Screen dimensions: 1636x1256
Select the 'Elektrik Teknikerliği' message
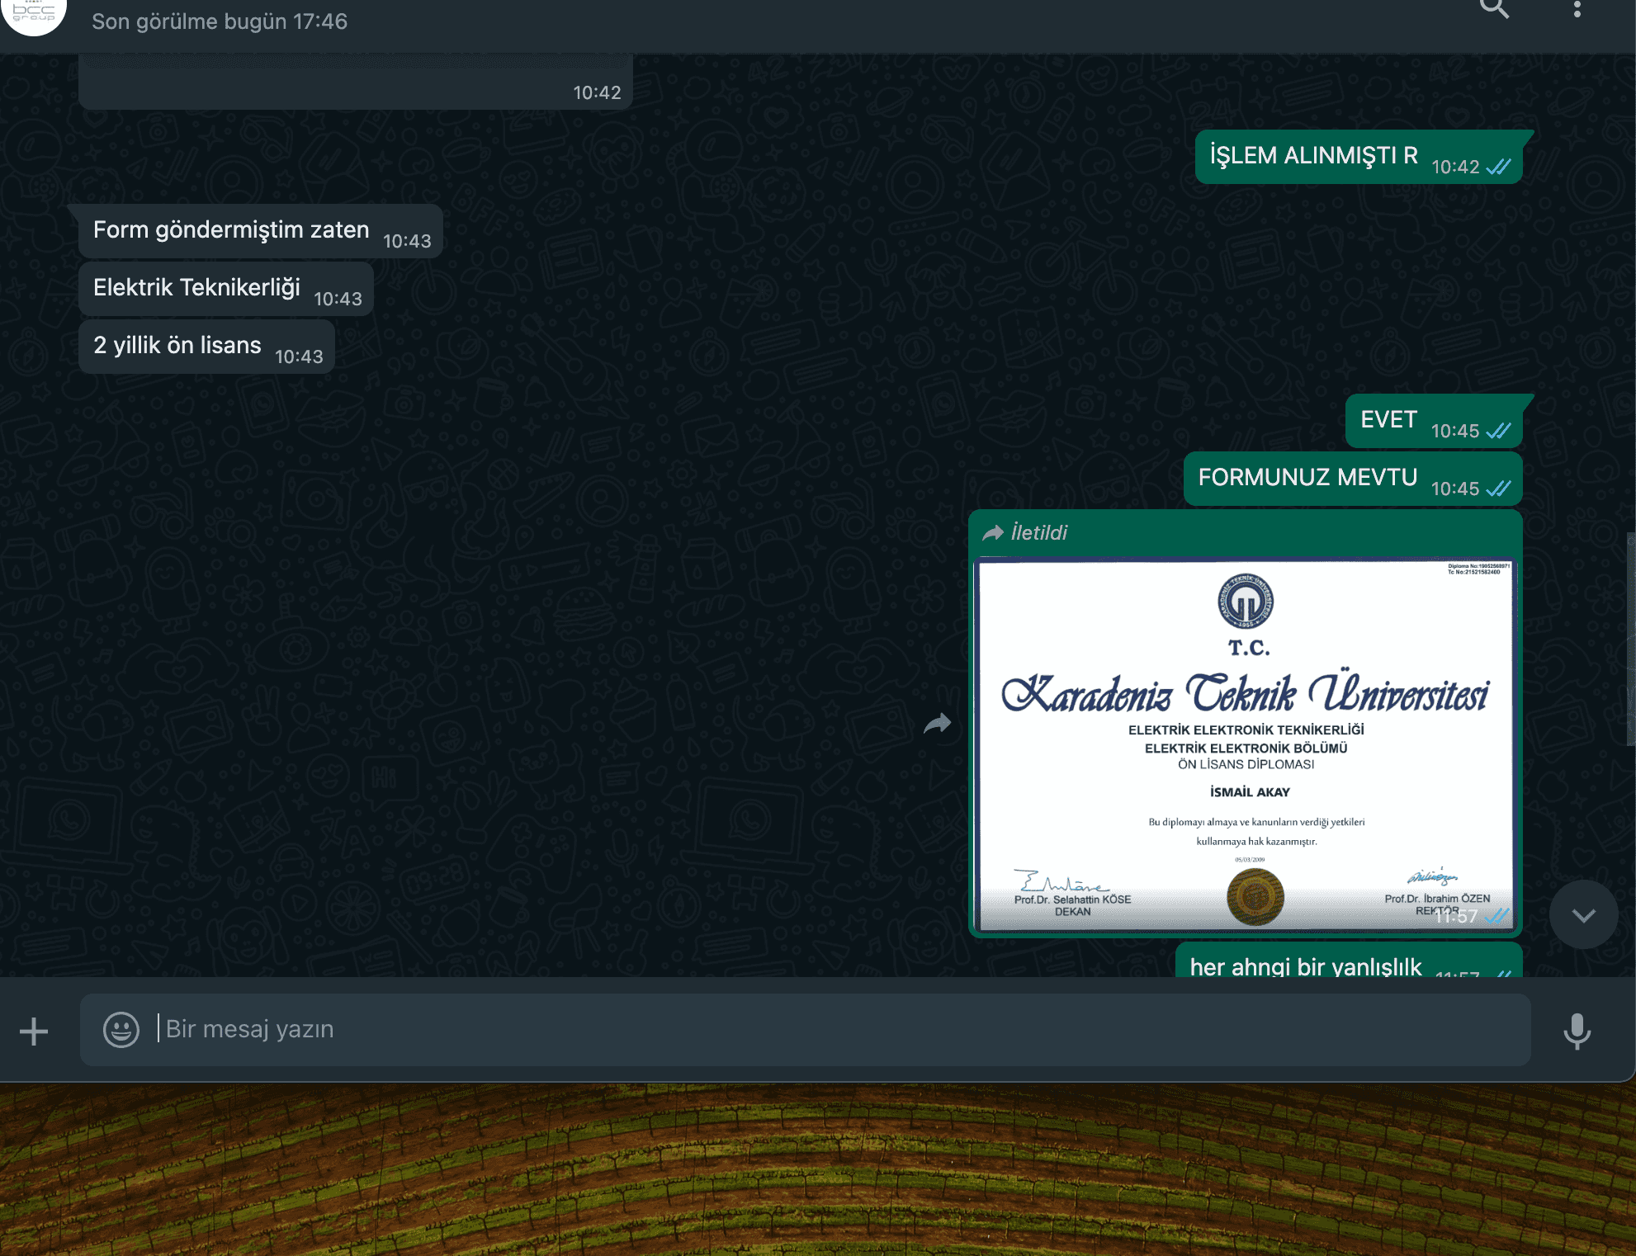coord(226,289)
